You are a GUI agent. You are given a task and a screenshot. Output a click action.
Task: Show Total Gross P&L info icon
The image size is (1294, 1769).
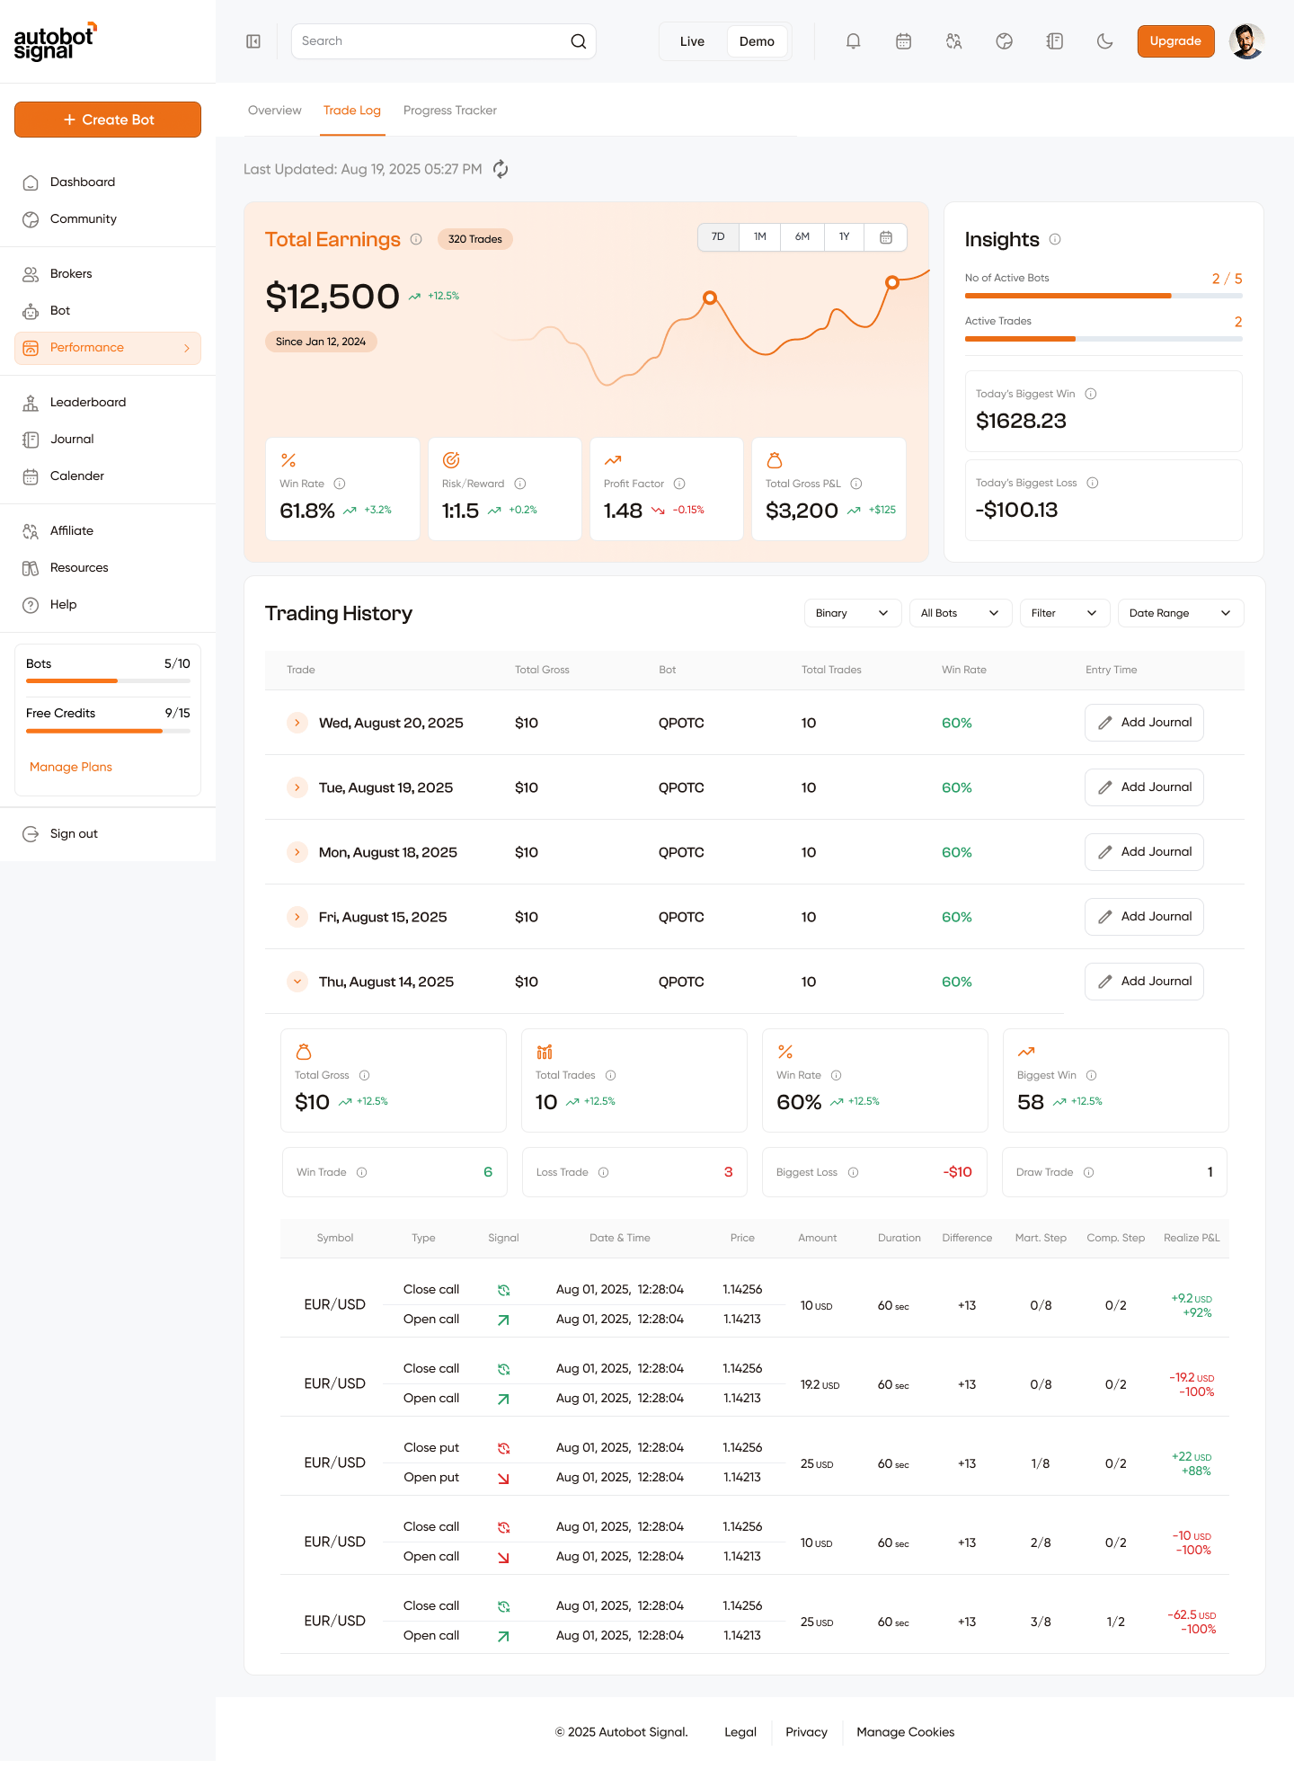click(856, 484)
